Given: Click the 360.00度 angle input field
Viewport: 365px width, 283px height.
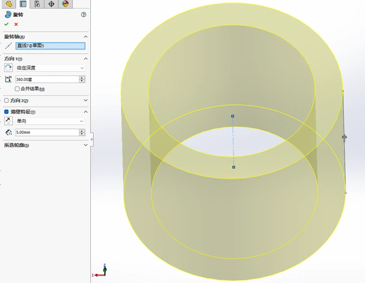Looking at the screenshot, I should (x=47, y=79).
